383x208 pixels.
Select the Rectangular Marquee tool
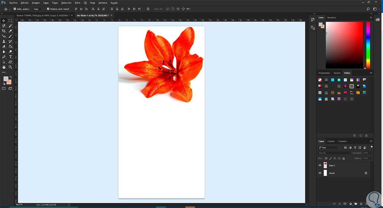pos(11,20)
